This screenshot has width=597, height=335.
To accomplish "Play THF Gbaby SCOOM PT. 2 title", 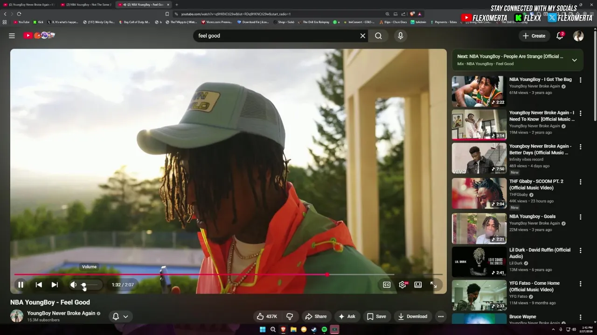I will click(x=536, y=184).
